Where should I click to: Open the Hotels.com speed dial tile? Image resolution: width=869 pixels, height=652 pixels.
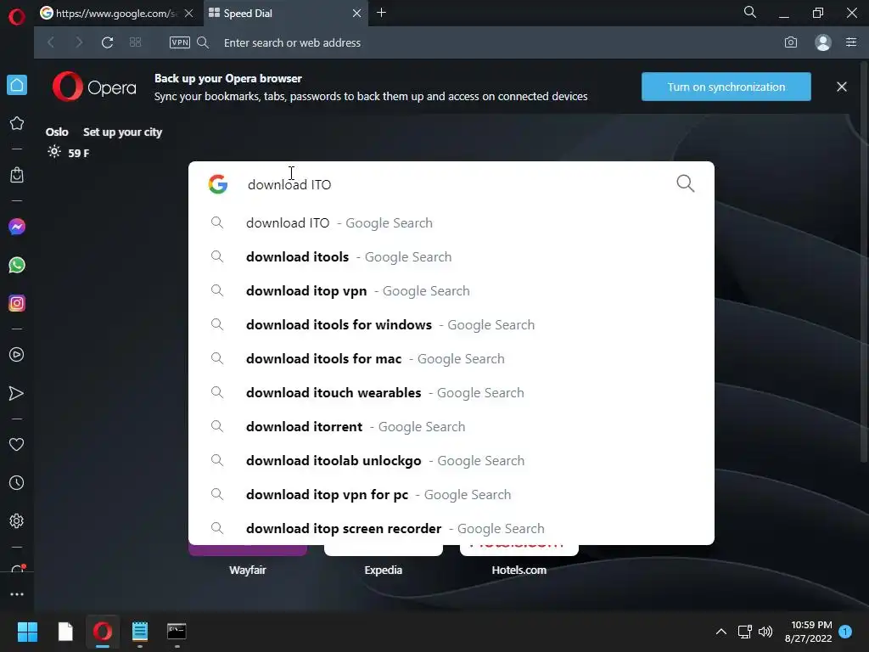519,560
